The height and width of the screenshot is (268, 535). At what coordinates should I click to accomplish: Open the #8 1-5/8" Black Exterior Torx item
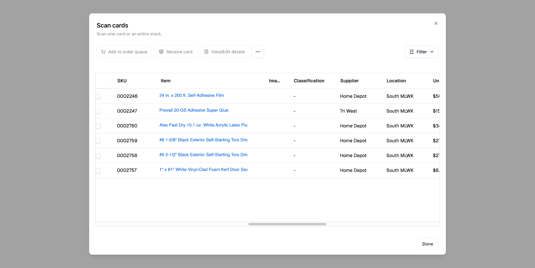pos(203,140)
